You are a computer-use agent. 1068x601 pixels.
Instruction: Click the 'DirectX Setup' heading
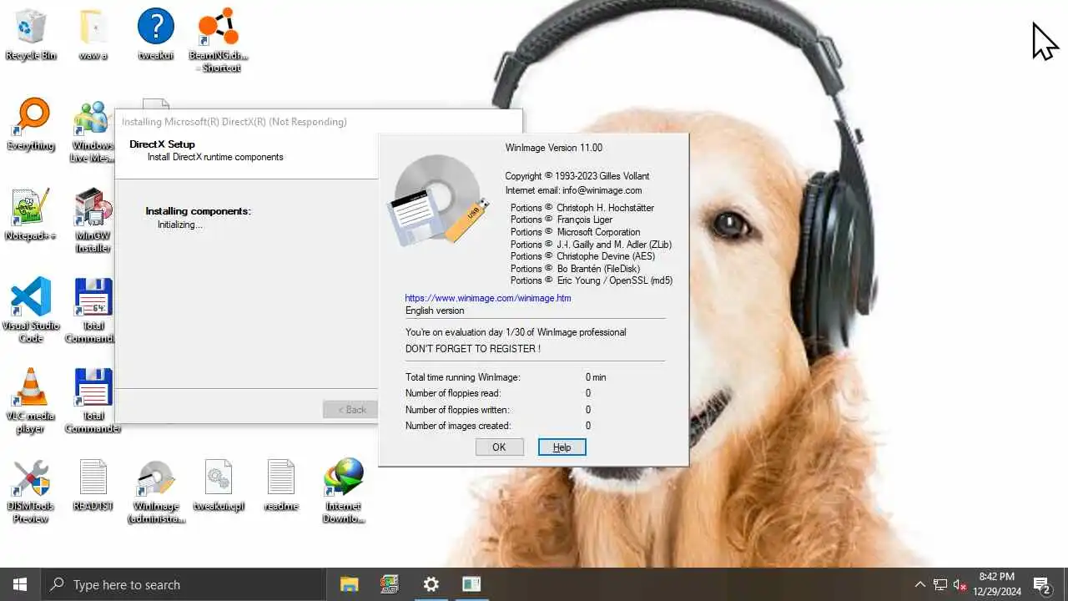click(x=162, y=144)
